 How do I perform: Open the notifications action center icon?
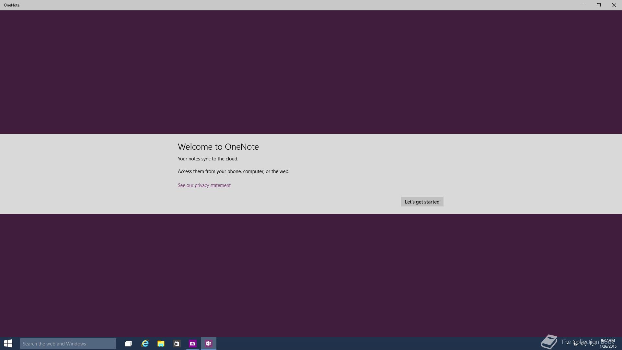[593, 344]
